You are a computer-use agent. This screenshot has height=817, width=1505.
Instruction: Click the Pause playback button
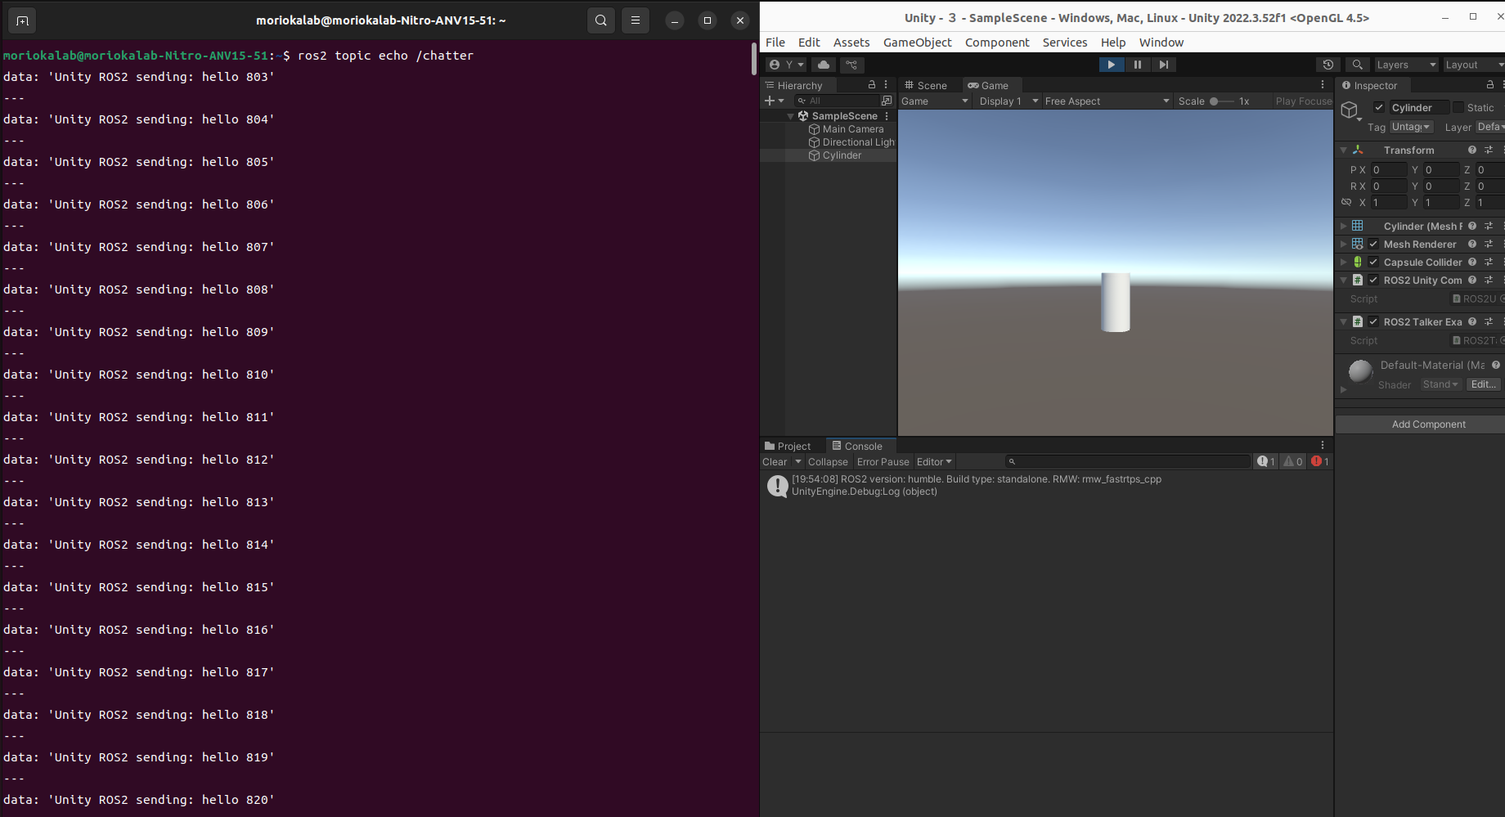1137,65
